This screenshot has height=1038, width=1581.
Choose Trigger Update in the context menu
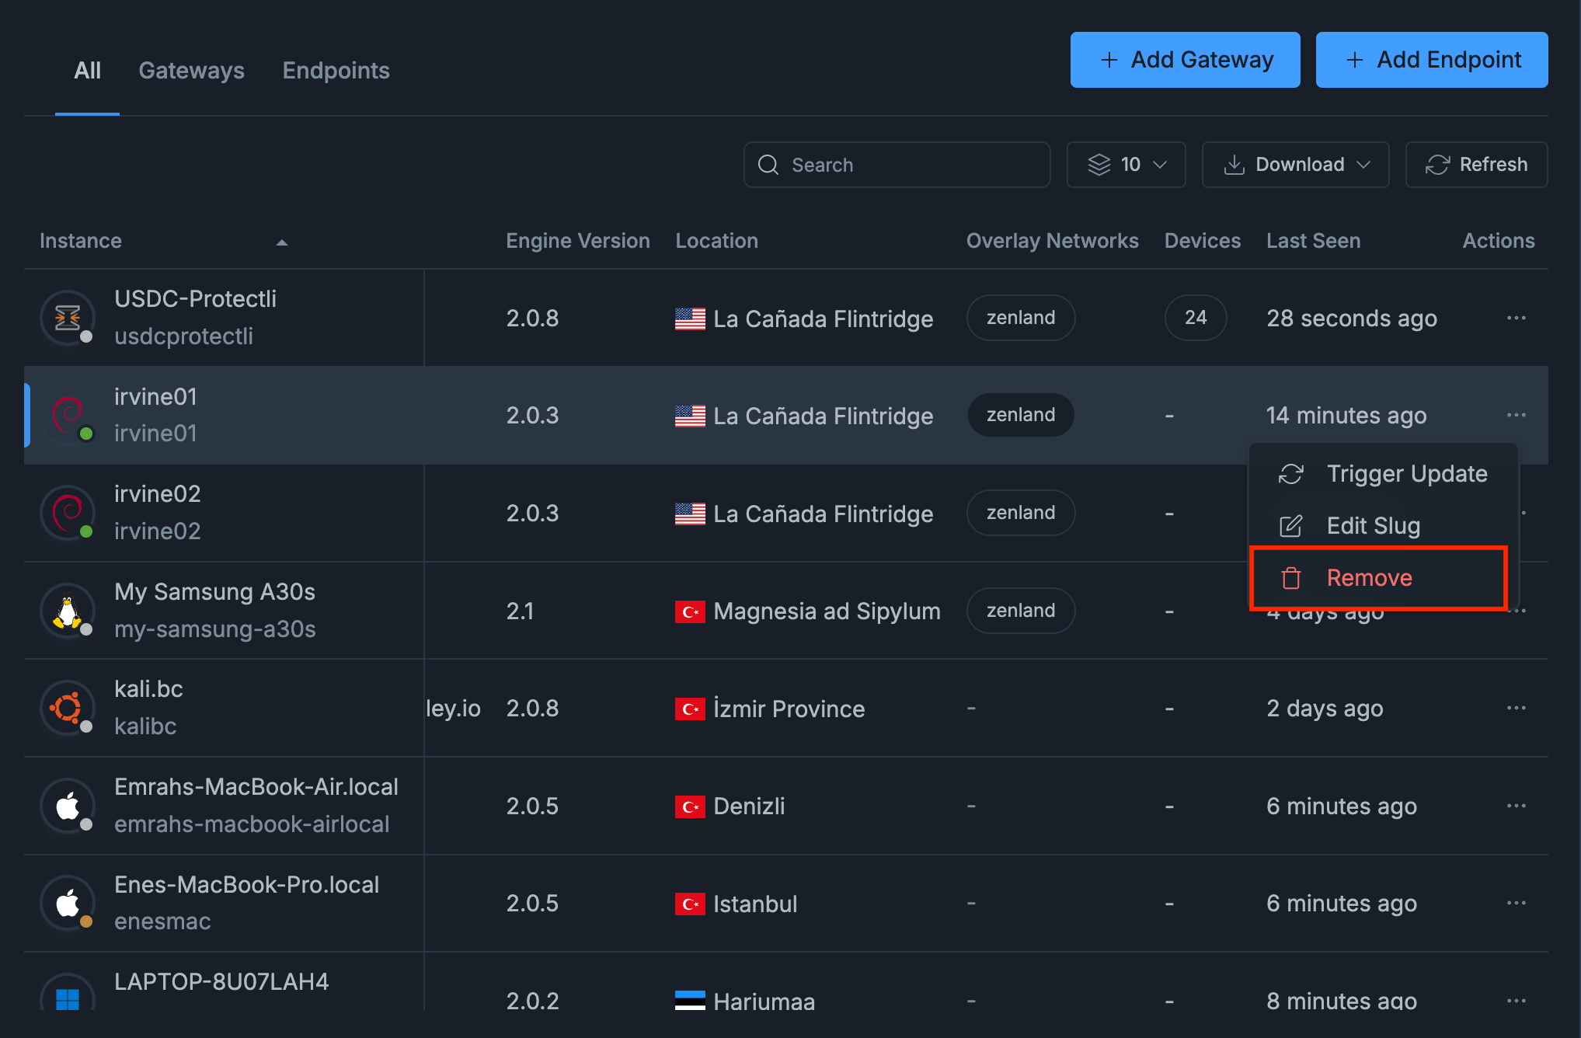1406,474
